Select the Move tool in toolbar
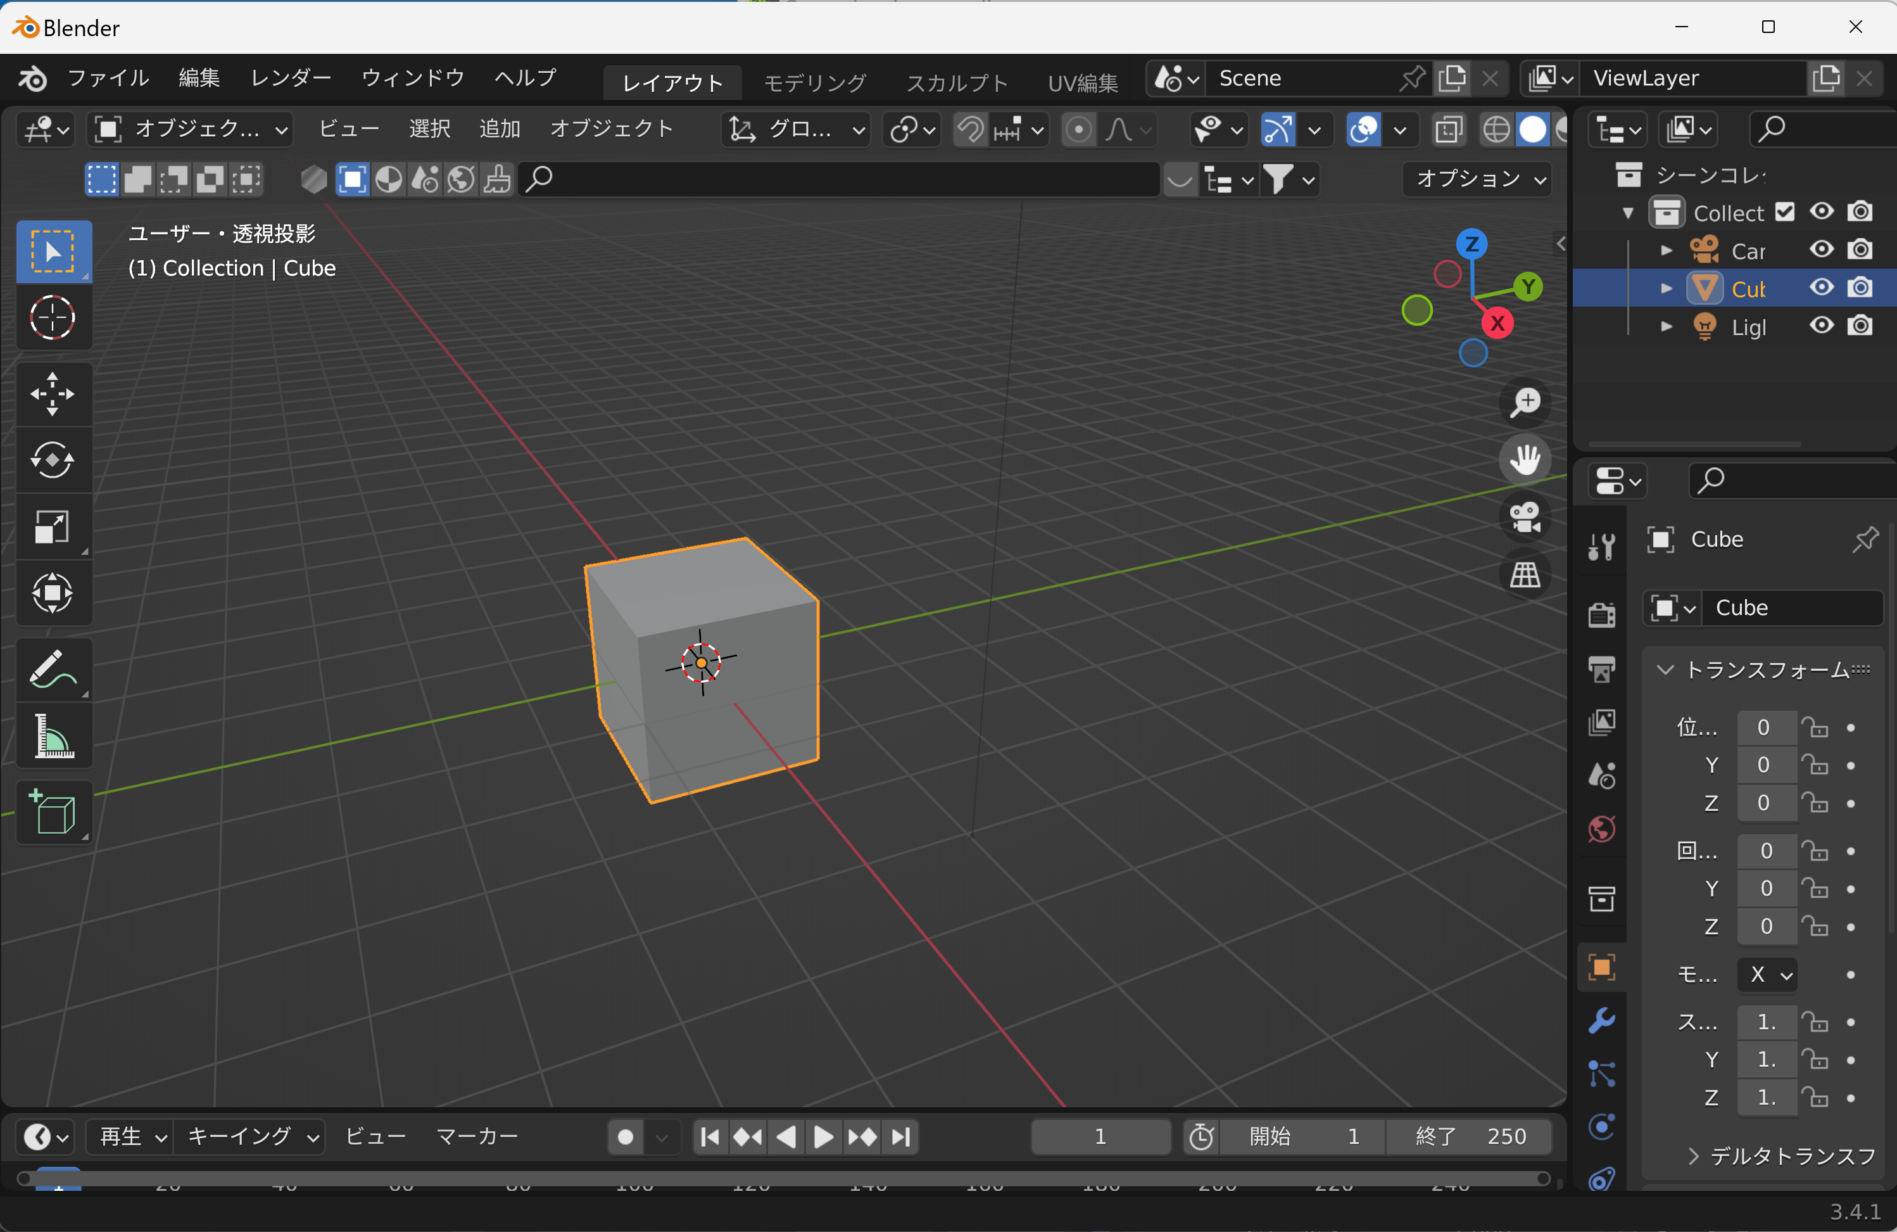 pyautogui.click(x=53, y=394)
